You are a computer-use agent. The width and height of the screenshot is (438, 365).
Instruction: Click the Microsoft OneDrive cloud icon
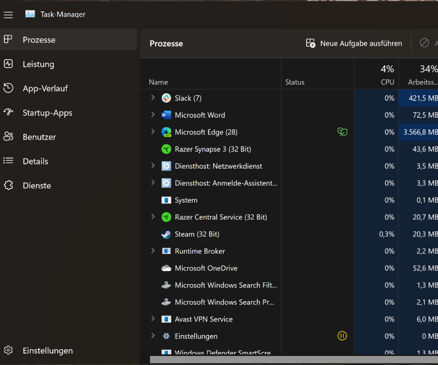[x=166, y=268]
